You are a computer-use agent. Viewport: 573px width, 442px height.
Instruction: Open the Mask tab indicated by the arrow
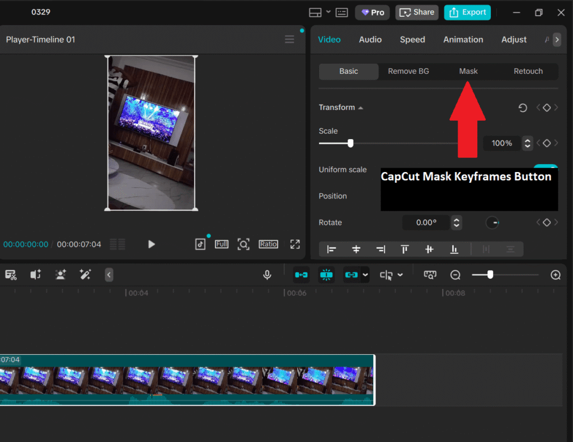[468, 71]
